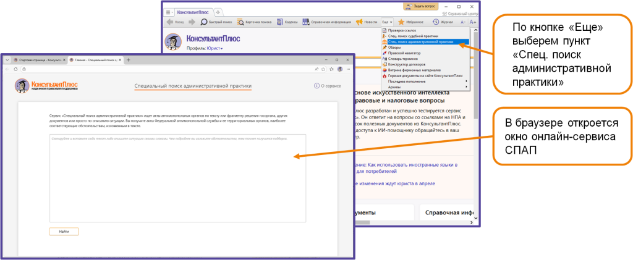Open the browser Favorites list icon
This screenshot has width=633, height=260.
point(332,69)
